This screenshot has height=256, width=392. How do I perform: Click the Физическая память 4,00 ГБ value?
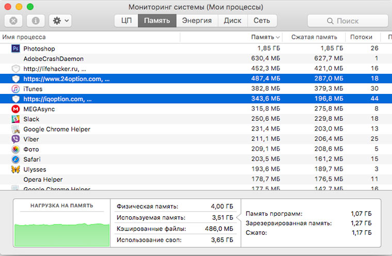[x=222, y=206]
